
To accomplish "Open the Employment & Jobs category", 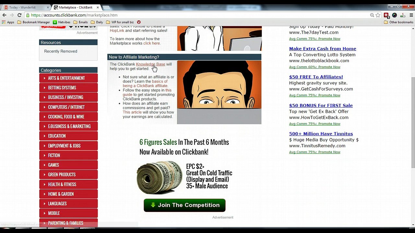I will pyautogui.click(x=68, y=146).
